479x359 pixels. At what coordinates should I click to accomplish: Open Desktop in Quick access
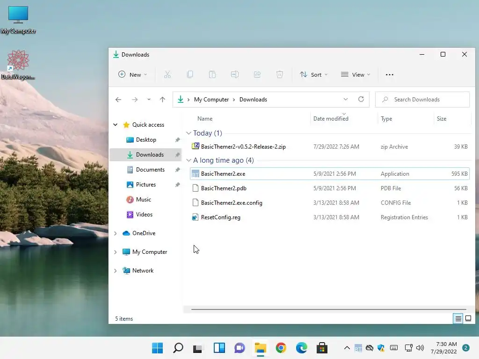pyautogui.click(x=146, y=140)
